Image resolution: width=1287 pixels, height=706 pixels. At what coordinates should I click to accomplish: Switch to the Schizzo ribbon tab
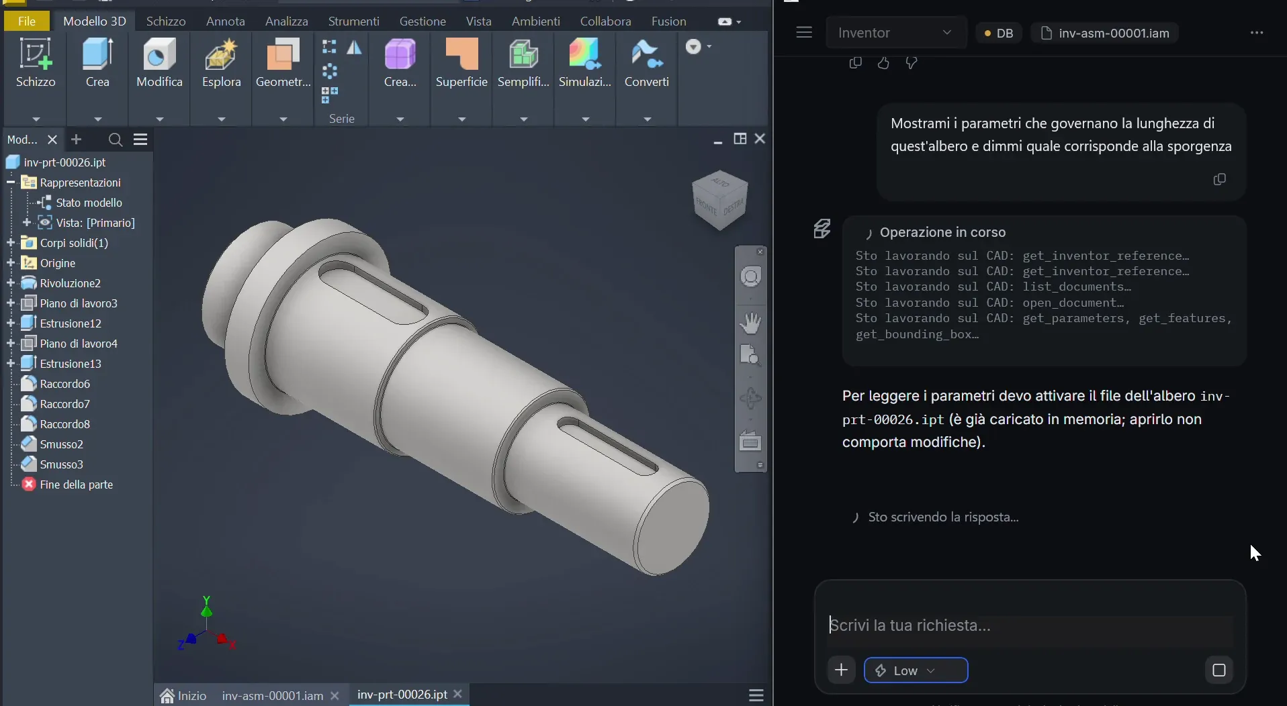tap(165, 21)
